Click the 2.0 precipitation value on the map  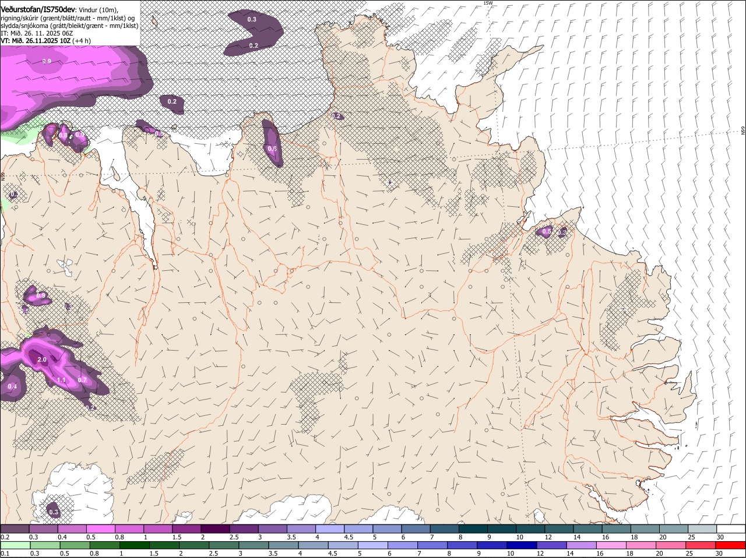(42, 360)
